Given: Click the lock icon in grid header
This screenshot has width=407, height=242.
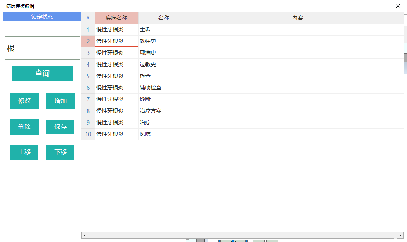Looking at the screenshot, I should click(88, 18).
